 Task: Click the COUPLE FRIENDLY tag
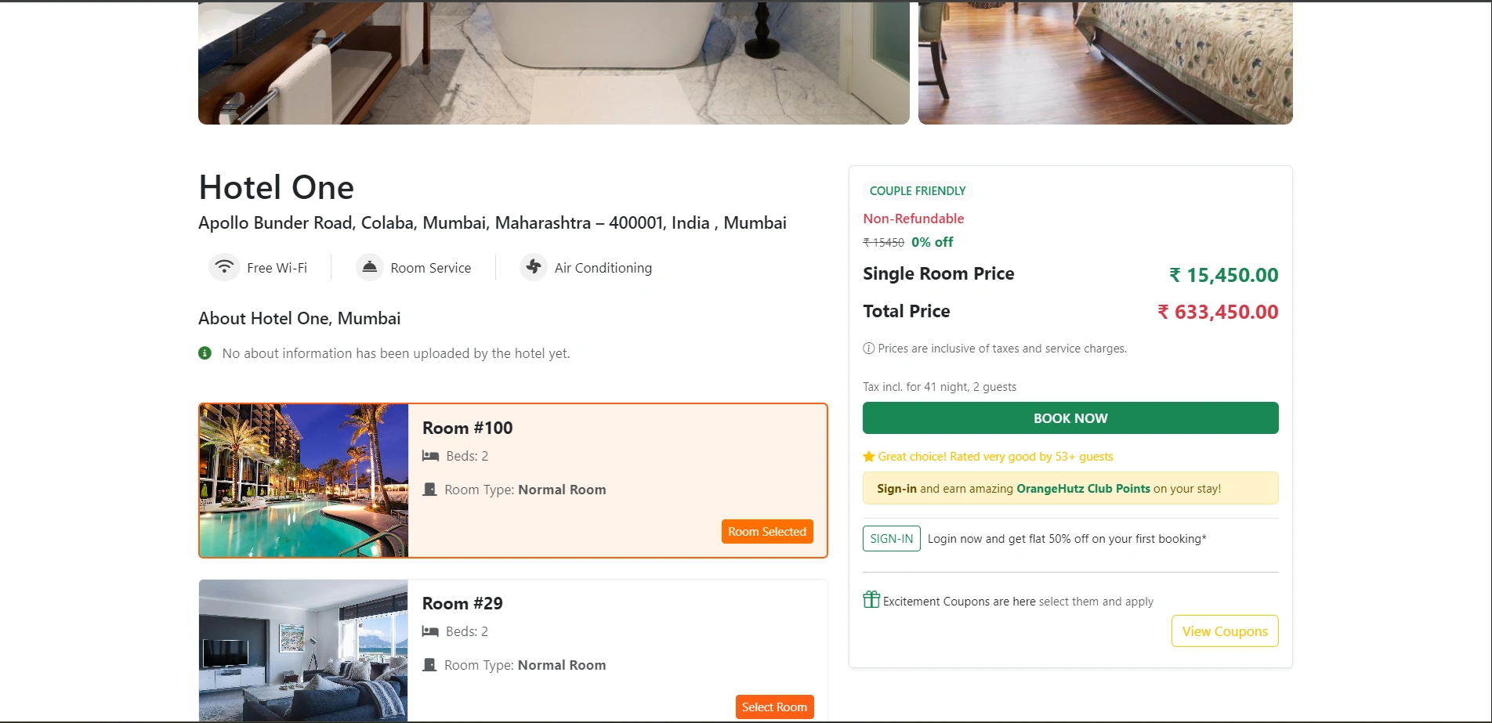pos(917,191)
